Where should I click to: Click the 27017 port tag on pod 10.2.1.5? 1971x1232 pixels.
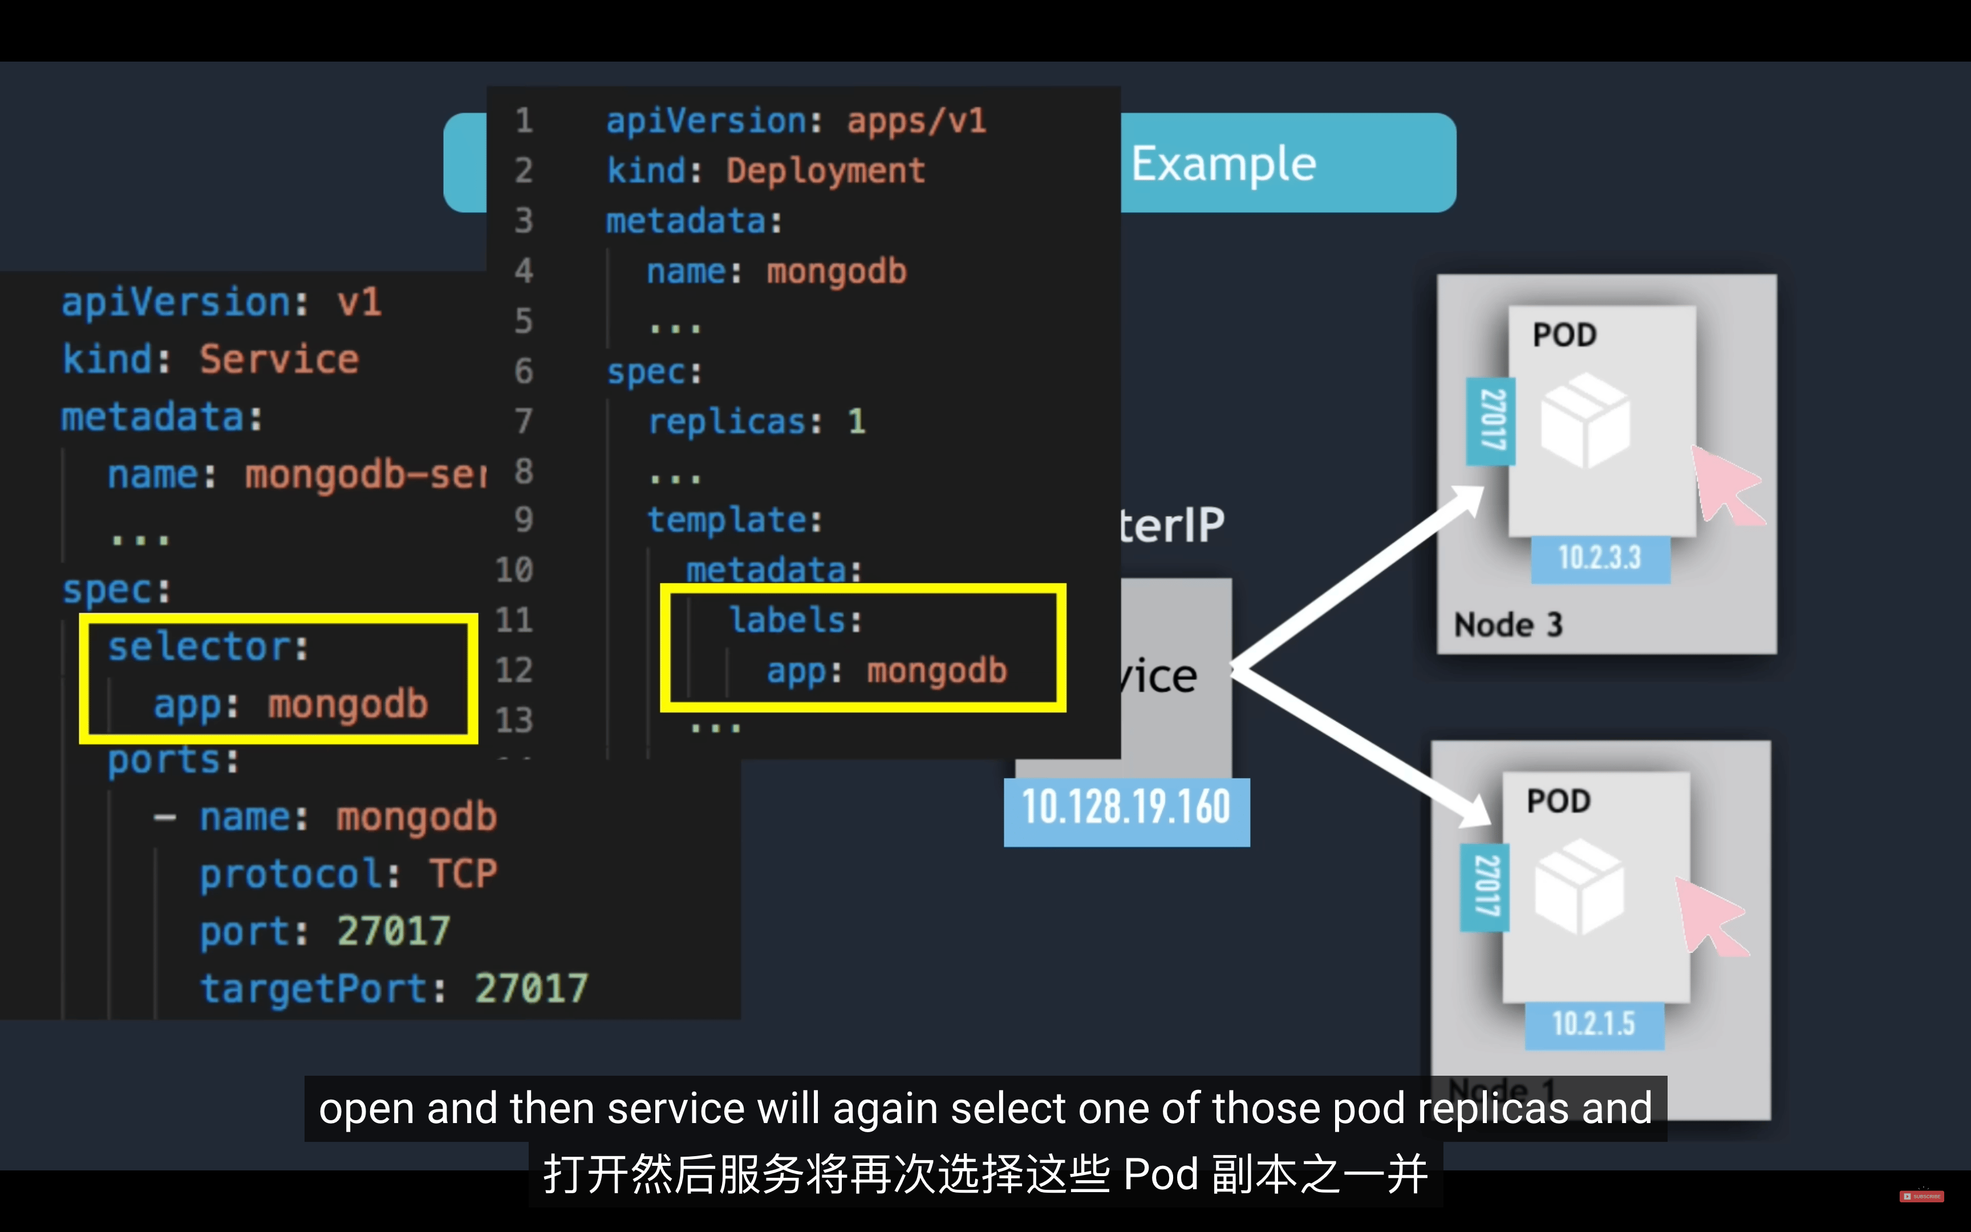1486,887
